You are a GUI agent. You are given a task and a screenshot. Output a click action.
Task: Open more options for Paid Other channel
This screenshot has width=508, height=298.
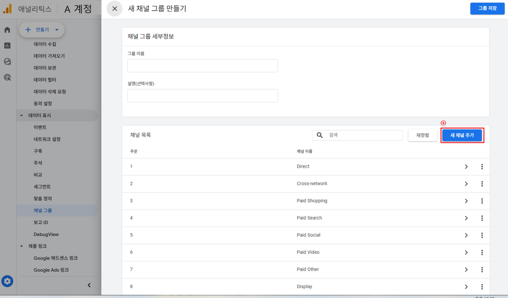482,270
